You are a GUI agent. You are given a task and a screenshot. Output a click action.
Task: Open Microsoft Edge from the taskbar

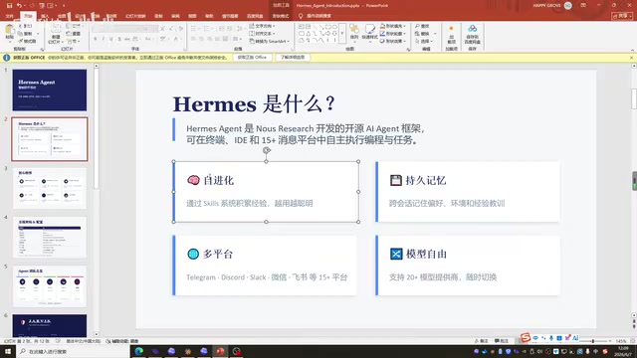coord(139,351)
